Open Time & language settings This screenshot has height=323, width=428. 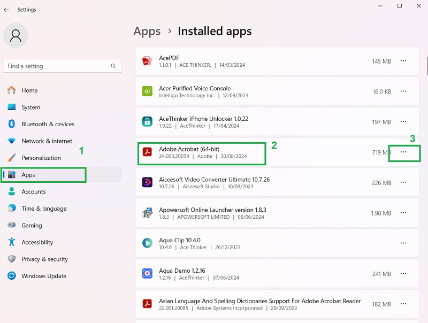tap(62, 209)
